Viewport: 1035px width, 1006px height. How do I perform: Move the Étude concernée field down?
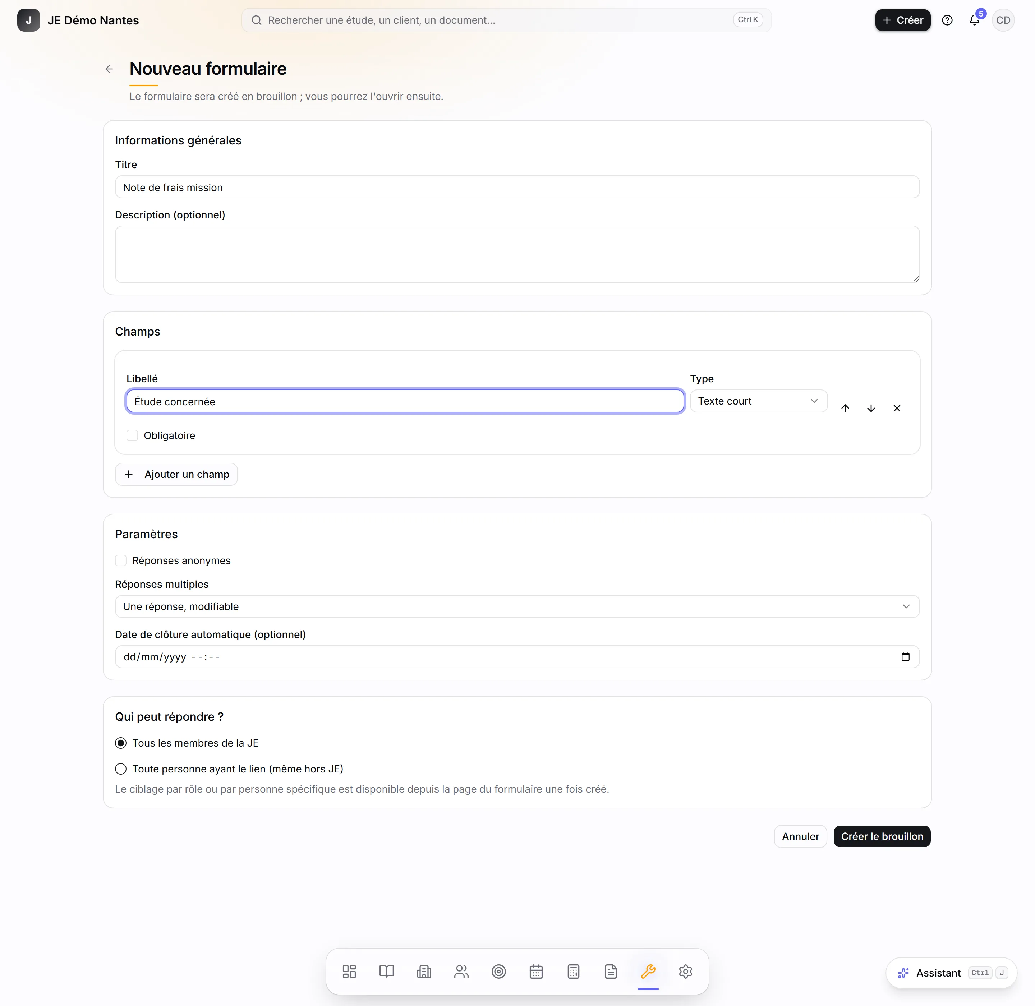[x=871, y=408]
